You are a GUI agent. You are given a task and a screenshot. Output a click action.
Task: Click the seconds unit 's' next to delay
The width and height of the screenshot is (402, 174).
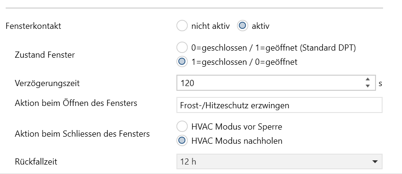click(380, 84)
